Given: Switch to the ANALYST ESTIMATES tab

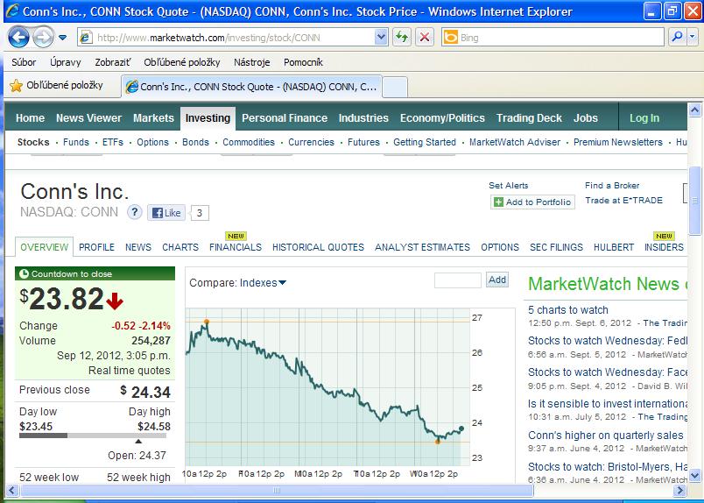Looking at the screenshot, I should point(423,247).
